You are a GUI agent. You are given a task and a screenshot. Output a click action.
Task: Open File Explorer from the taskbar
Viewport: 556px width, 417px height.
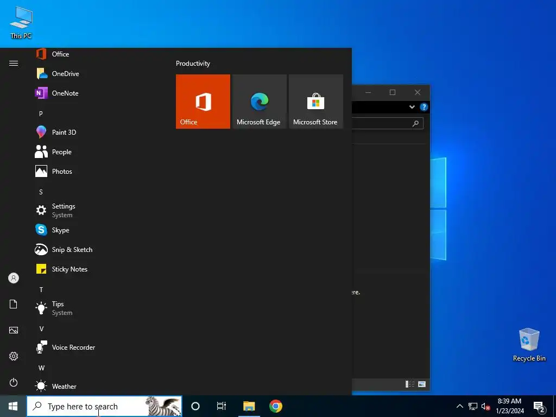[x=249, y=406]
